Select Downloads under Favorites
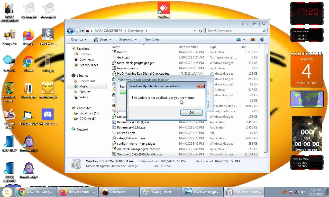329x197 pixels. [x=87, y=60]
